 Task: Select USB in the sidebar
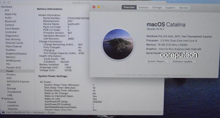click(10, 95)
